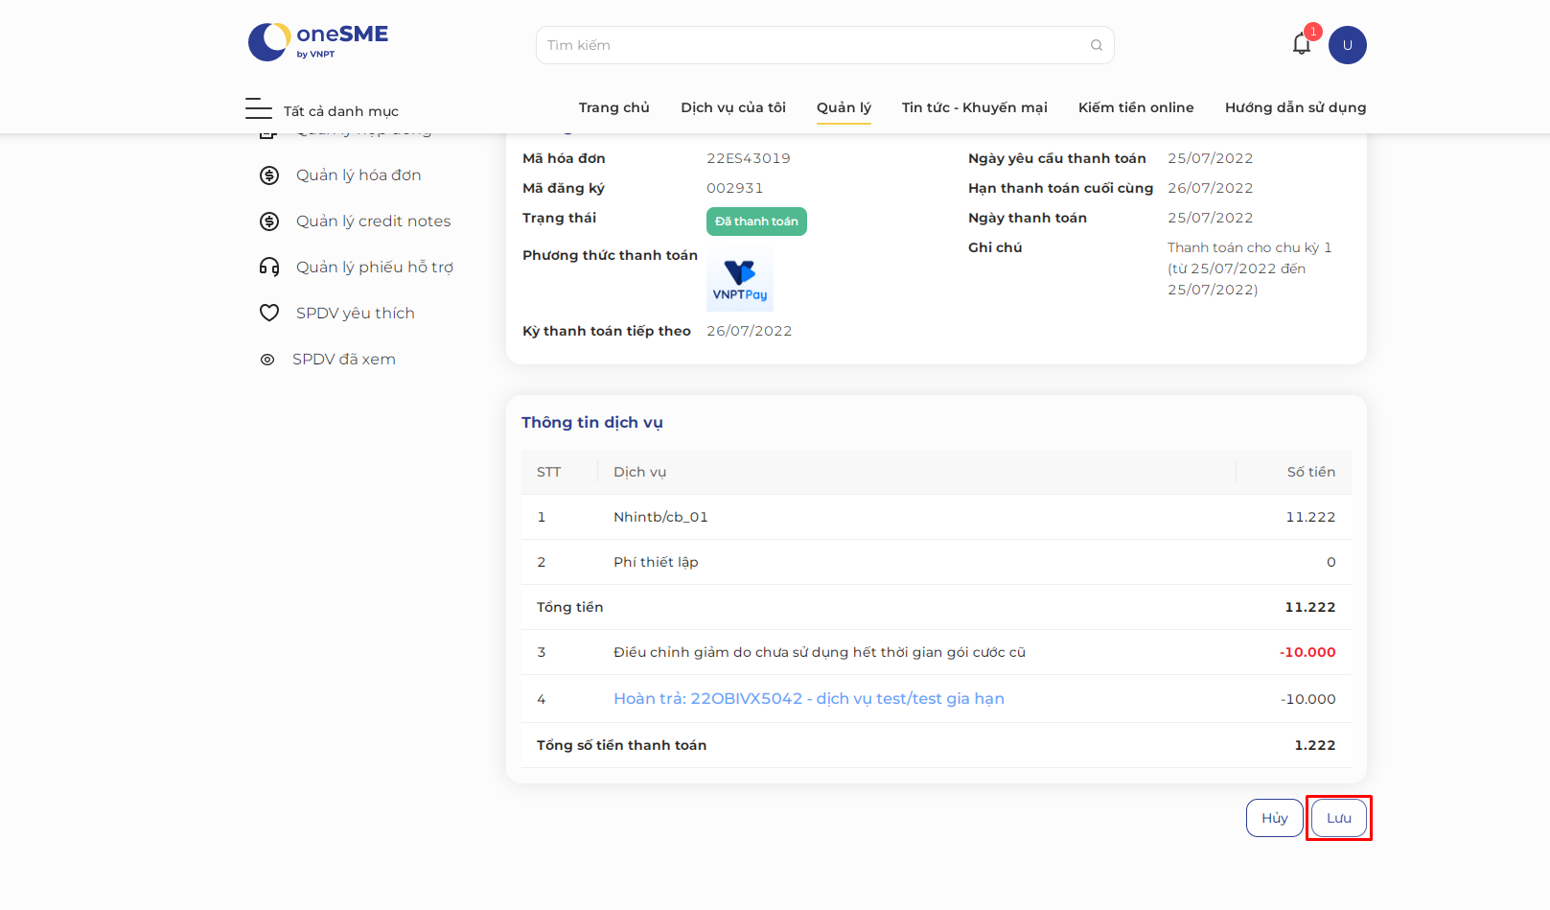The image size is (1550, 910).
Task: Open Hướng dẫn sử dụng page
Action: click(x=1295, y=107)
